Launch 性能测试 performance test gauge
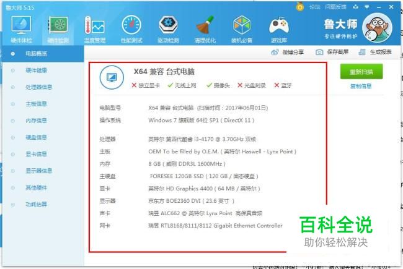 pyautogui.click(x=131, y=29)
